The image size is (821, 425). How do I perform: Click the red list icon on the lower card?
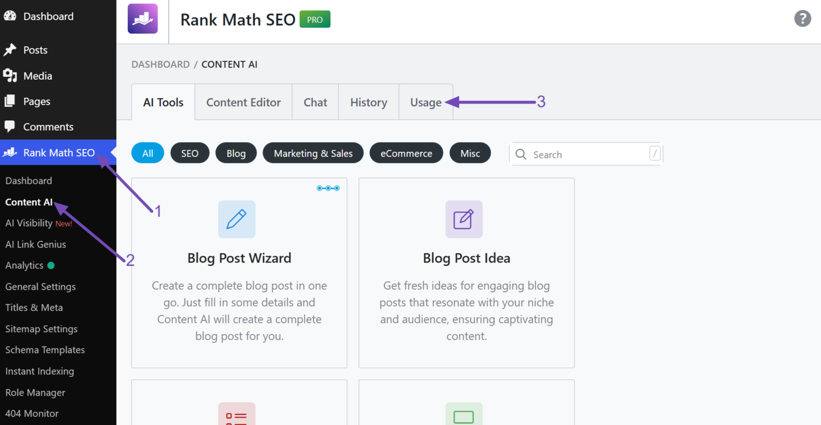click(236, 414)
